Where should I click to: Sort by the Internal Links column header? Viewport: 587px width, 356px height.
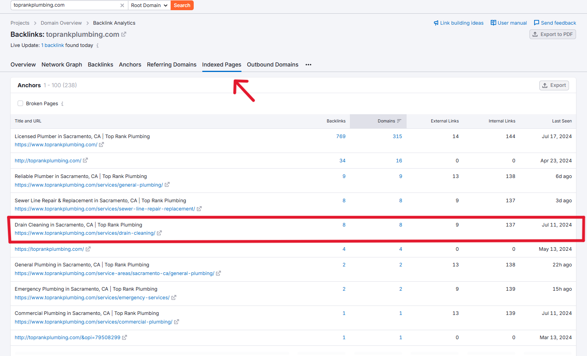pyautogui.click(x=502, y=121)
